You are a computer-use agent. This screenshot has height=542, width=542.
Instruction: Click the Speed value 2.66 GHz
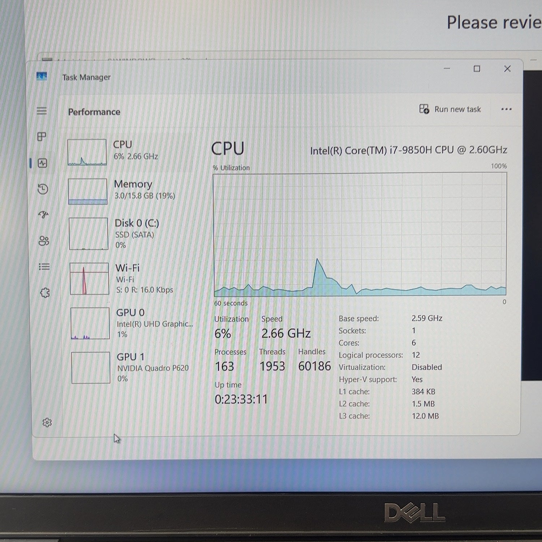pyautogui.click(x=286, y=333)
